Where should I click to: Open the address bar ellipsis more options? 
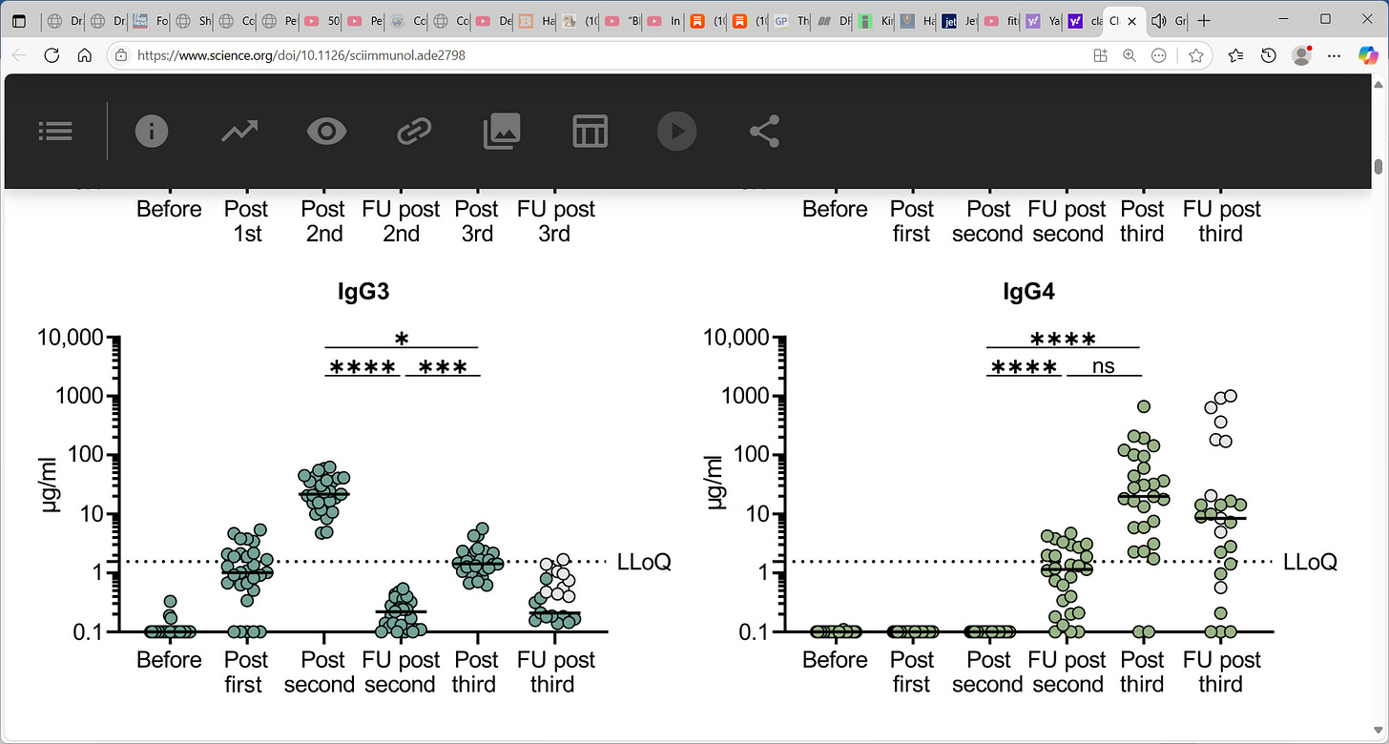click(x=1159, y=56)
